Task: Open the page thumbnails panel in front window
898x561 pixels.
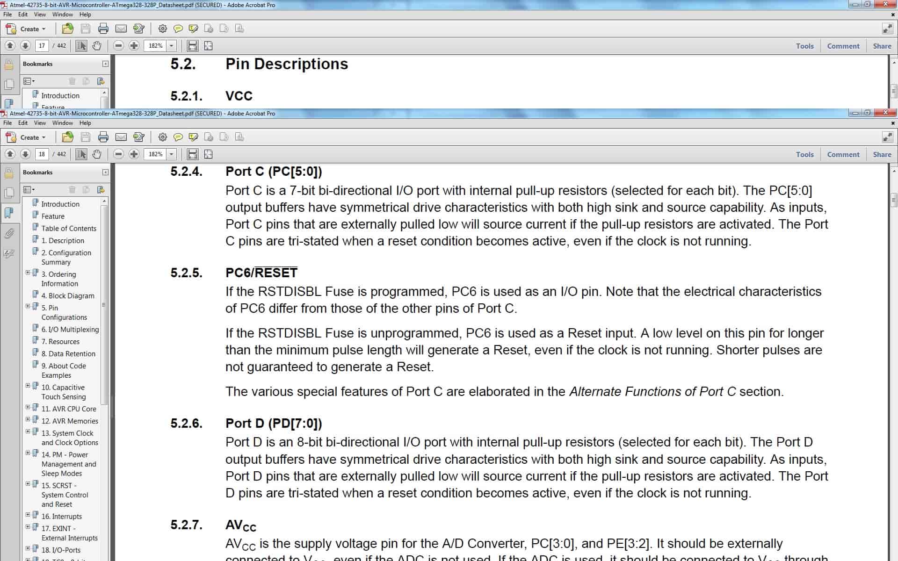Action: point(9,193)
